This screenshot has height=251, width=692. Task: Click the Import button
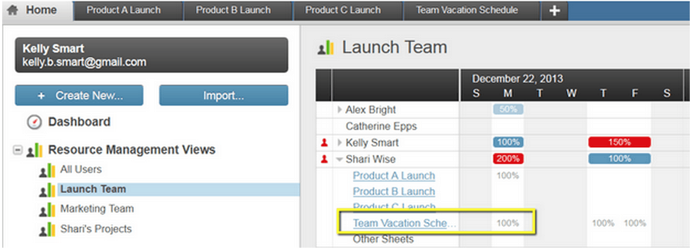(x=223, y=95)
